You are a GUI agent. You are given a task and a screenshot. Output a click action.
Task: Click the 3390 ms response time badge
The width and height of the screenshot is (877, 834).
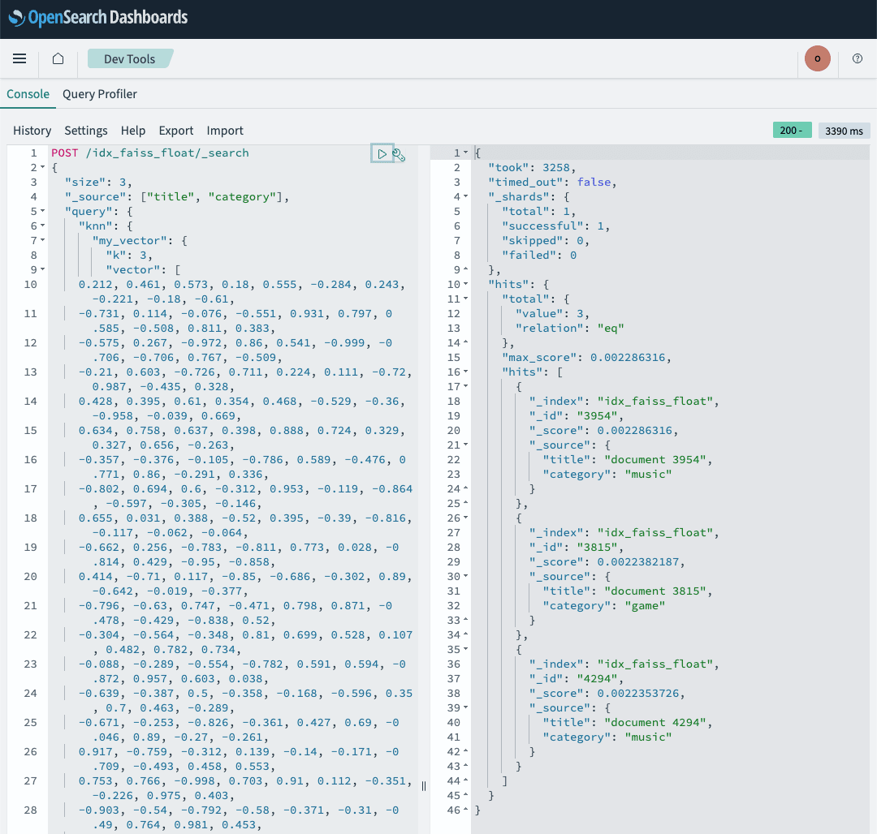[x=844, y=131]
